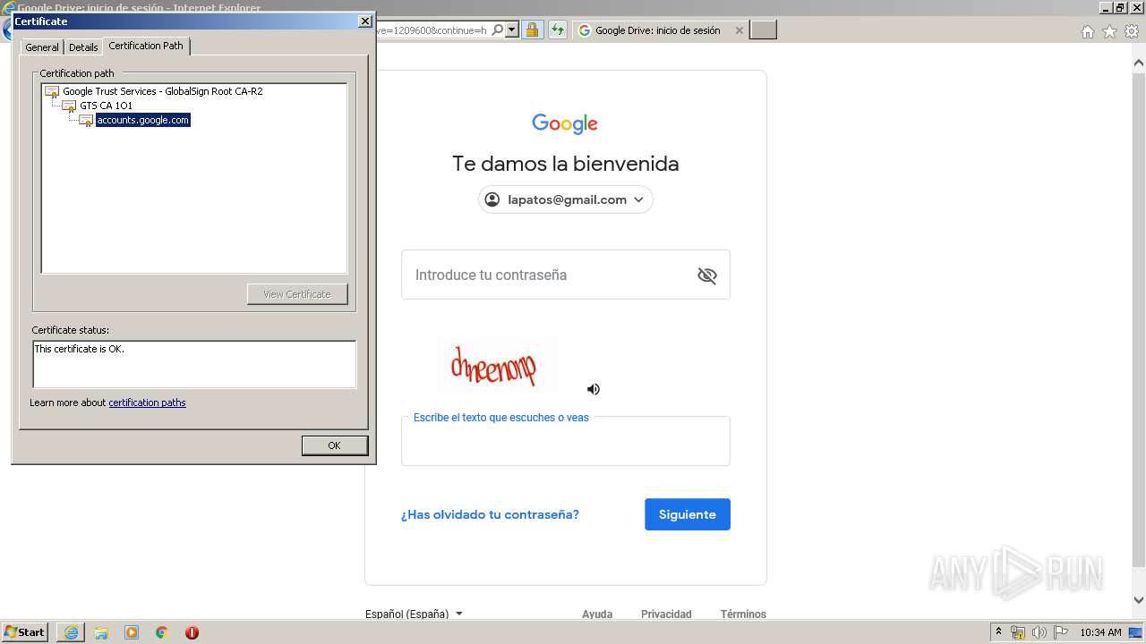Open the Privacidad link
This screenshot has width=1146, height=644.
point(666,614)
